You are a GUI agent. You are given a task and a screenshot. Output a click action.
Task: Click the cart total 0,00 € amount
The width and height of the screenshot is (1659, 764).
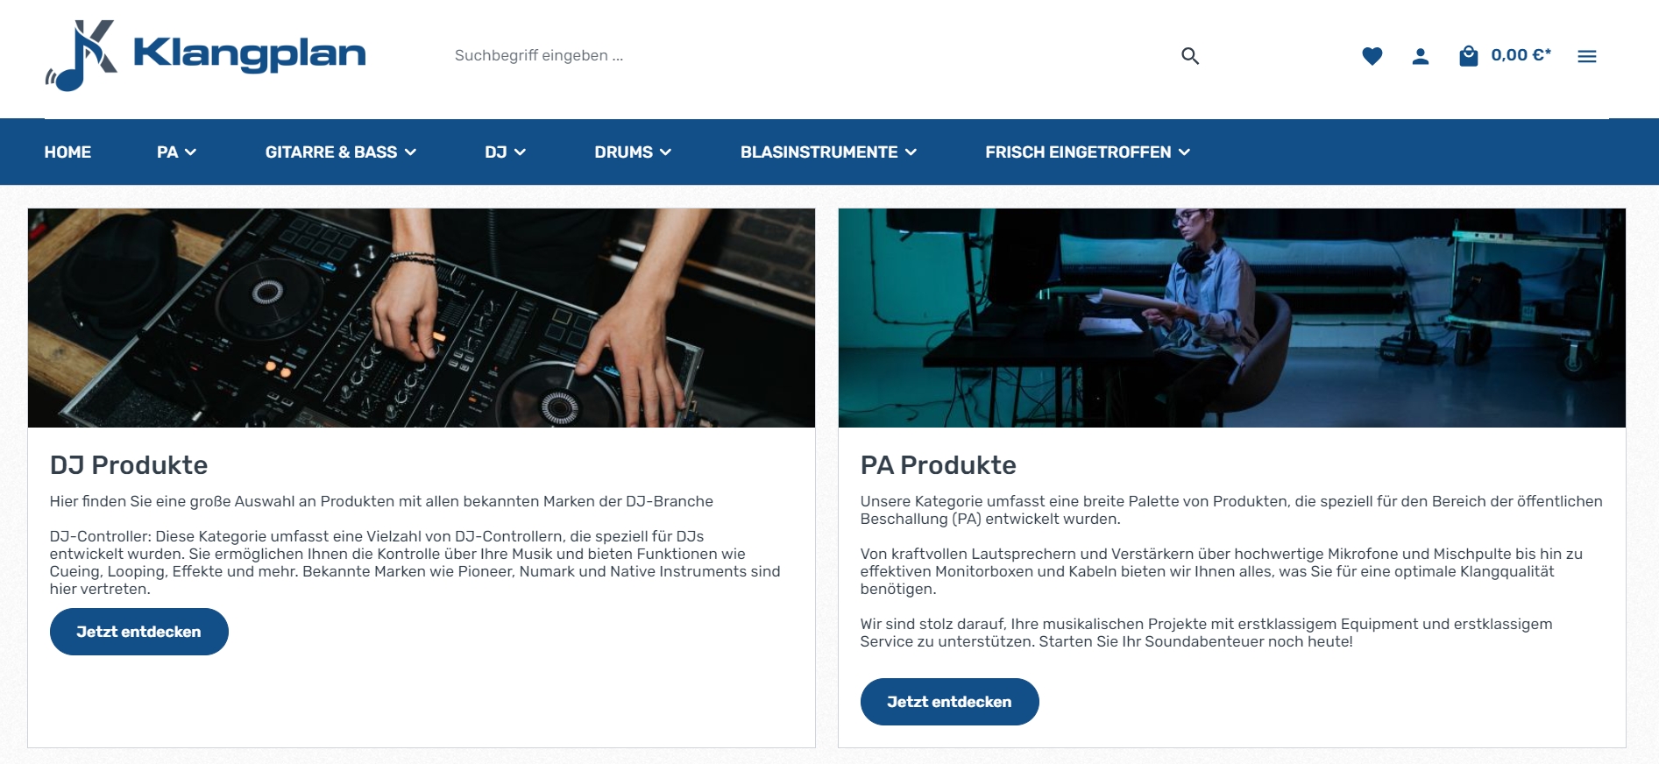1521,55
